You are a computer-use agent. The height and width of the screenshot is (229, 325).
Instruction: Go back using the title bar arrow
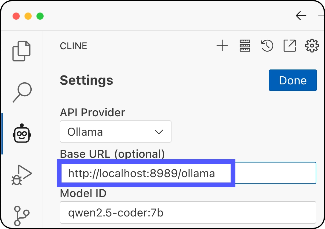301,16
